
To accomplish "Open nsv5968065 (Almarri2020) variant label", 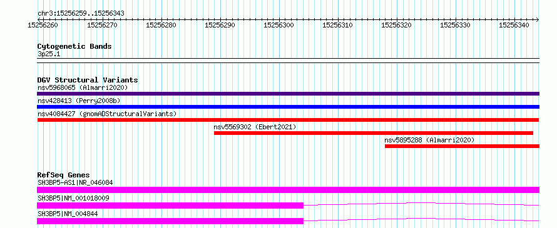I will coord(83,87).
